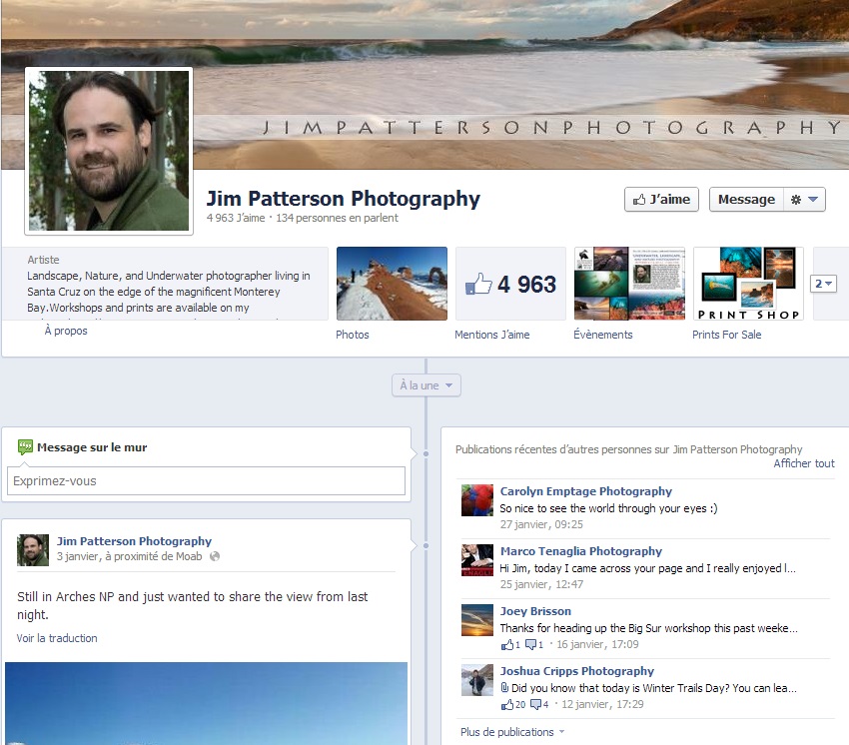Send a Message to the page
The image size is (849, 745).
pyautogui.click(x=746, y=200)
